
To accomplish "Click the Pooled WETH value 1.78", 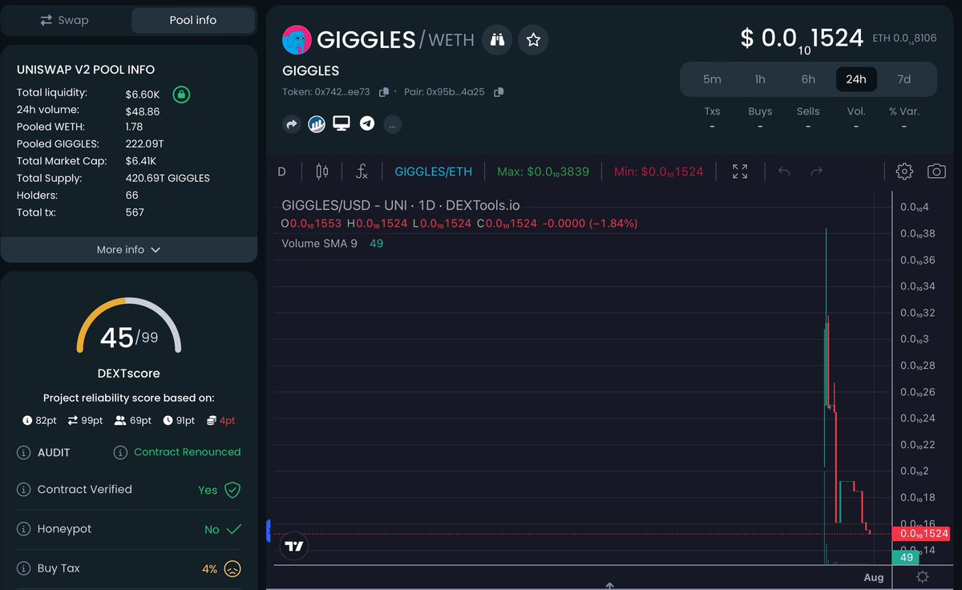I will point(135,127).
